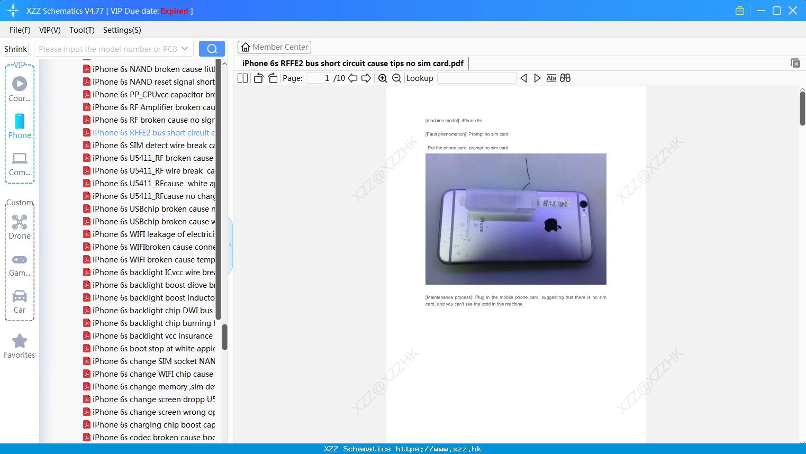
Task: Click the XZZ Schematics app logo
Action: pyautogui.click(x=13, y=11)
